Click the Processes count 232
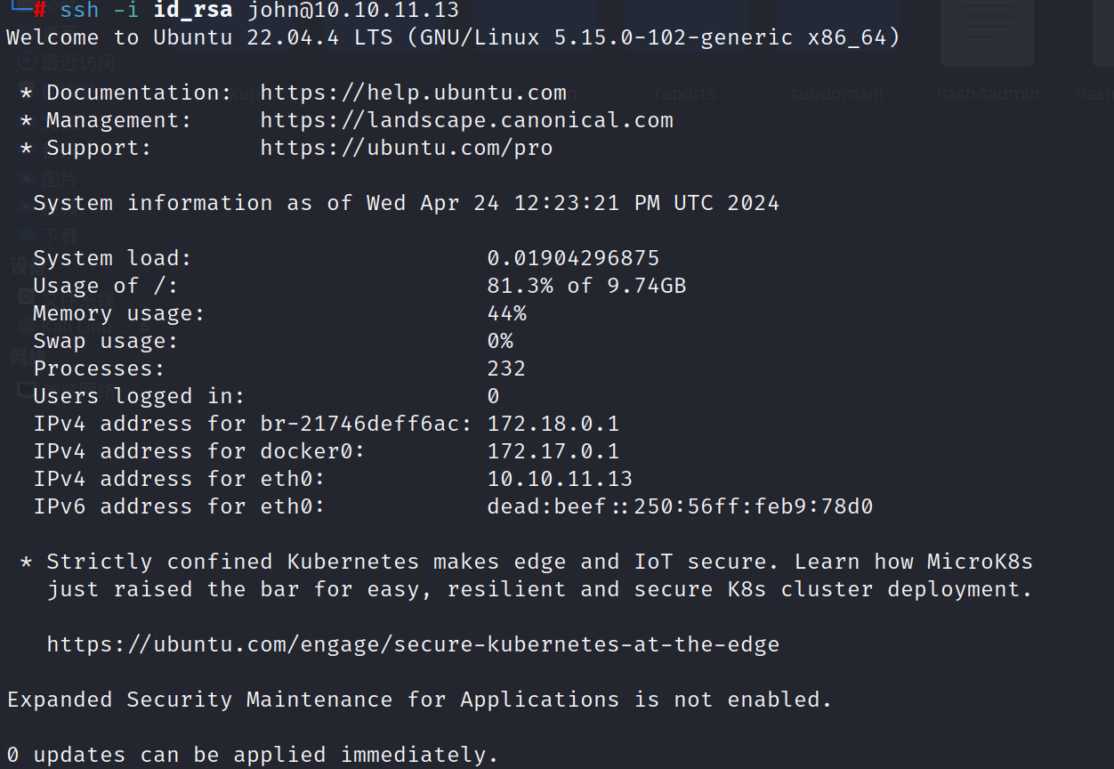The width and height of the screenshot is (1114, 769). (506, 368)
